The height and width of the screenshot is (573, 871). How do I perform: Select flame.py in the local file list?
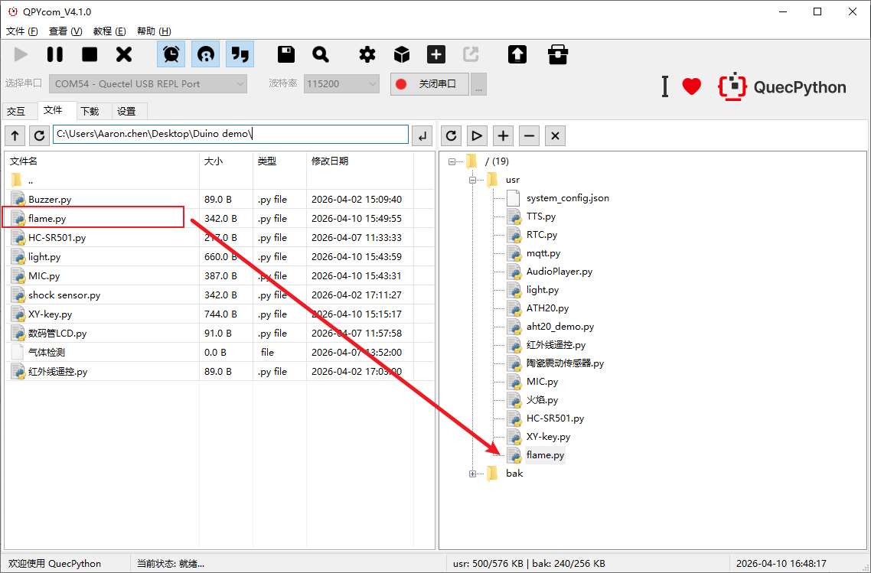52,219
